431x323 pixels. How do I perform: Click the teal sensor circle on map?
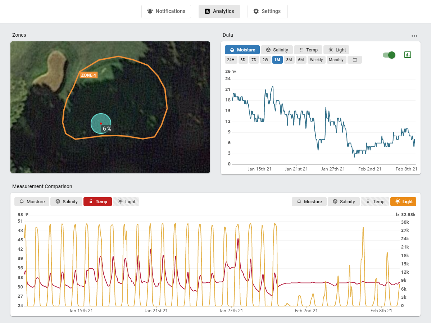point(101,123)
